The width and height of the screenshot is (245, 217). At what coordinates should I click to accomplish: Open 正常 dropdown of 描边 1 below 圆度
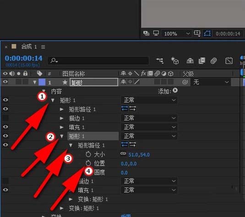click(x=149, y=181)
